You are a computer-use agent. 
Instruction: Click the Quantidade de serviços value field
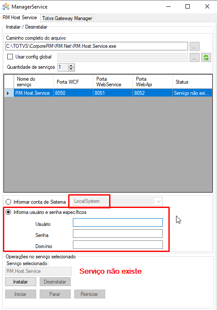(63, 67)
